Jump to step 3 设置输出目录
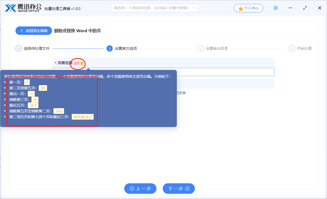The height and width of the screenshot is (199, 327). tap(201, 48)
